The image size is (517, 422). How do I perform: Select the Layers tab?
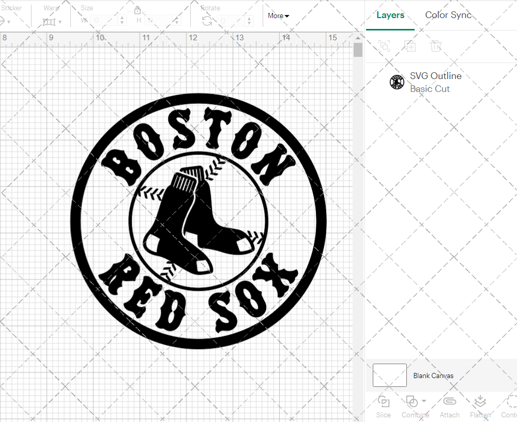390,15
